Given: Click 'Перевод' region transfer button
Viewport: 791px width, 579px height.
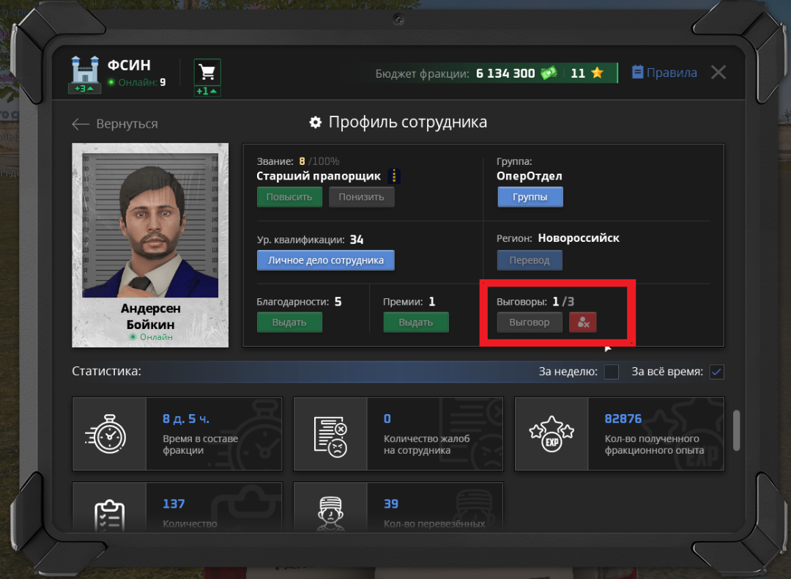Looking at the screenshot, I should click(530, 260).
